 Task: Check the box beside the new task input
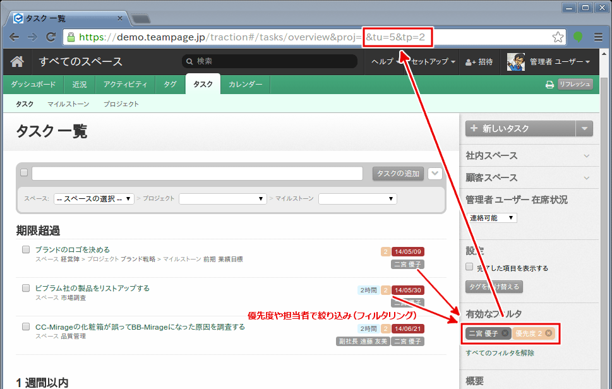point(23,172)
